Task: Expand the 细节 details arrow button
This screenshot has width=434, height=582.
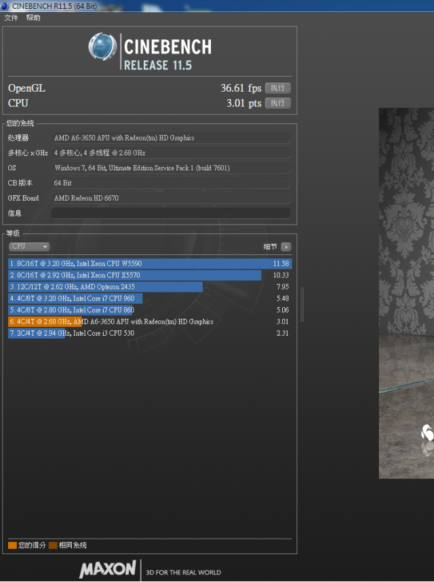Action: [286, 247]
